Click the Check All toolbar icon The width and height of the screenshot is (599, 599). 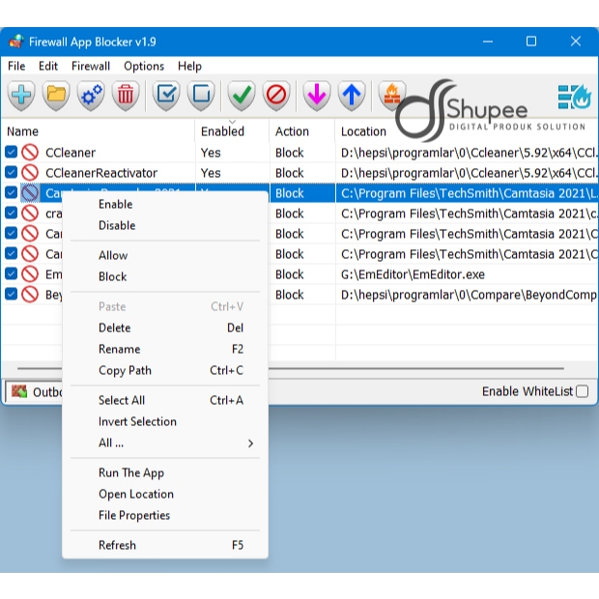click(x=166, y=95)
